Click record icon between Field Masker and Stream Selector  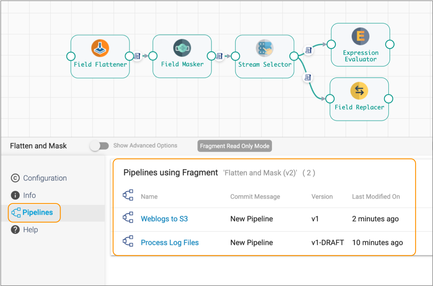(x=219, y=56)
